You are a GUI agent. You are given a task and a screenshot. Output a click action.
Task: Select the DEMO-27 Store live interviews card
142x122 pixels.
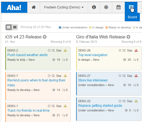(109, 84)
